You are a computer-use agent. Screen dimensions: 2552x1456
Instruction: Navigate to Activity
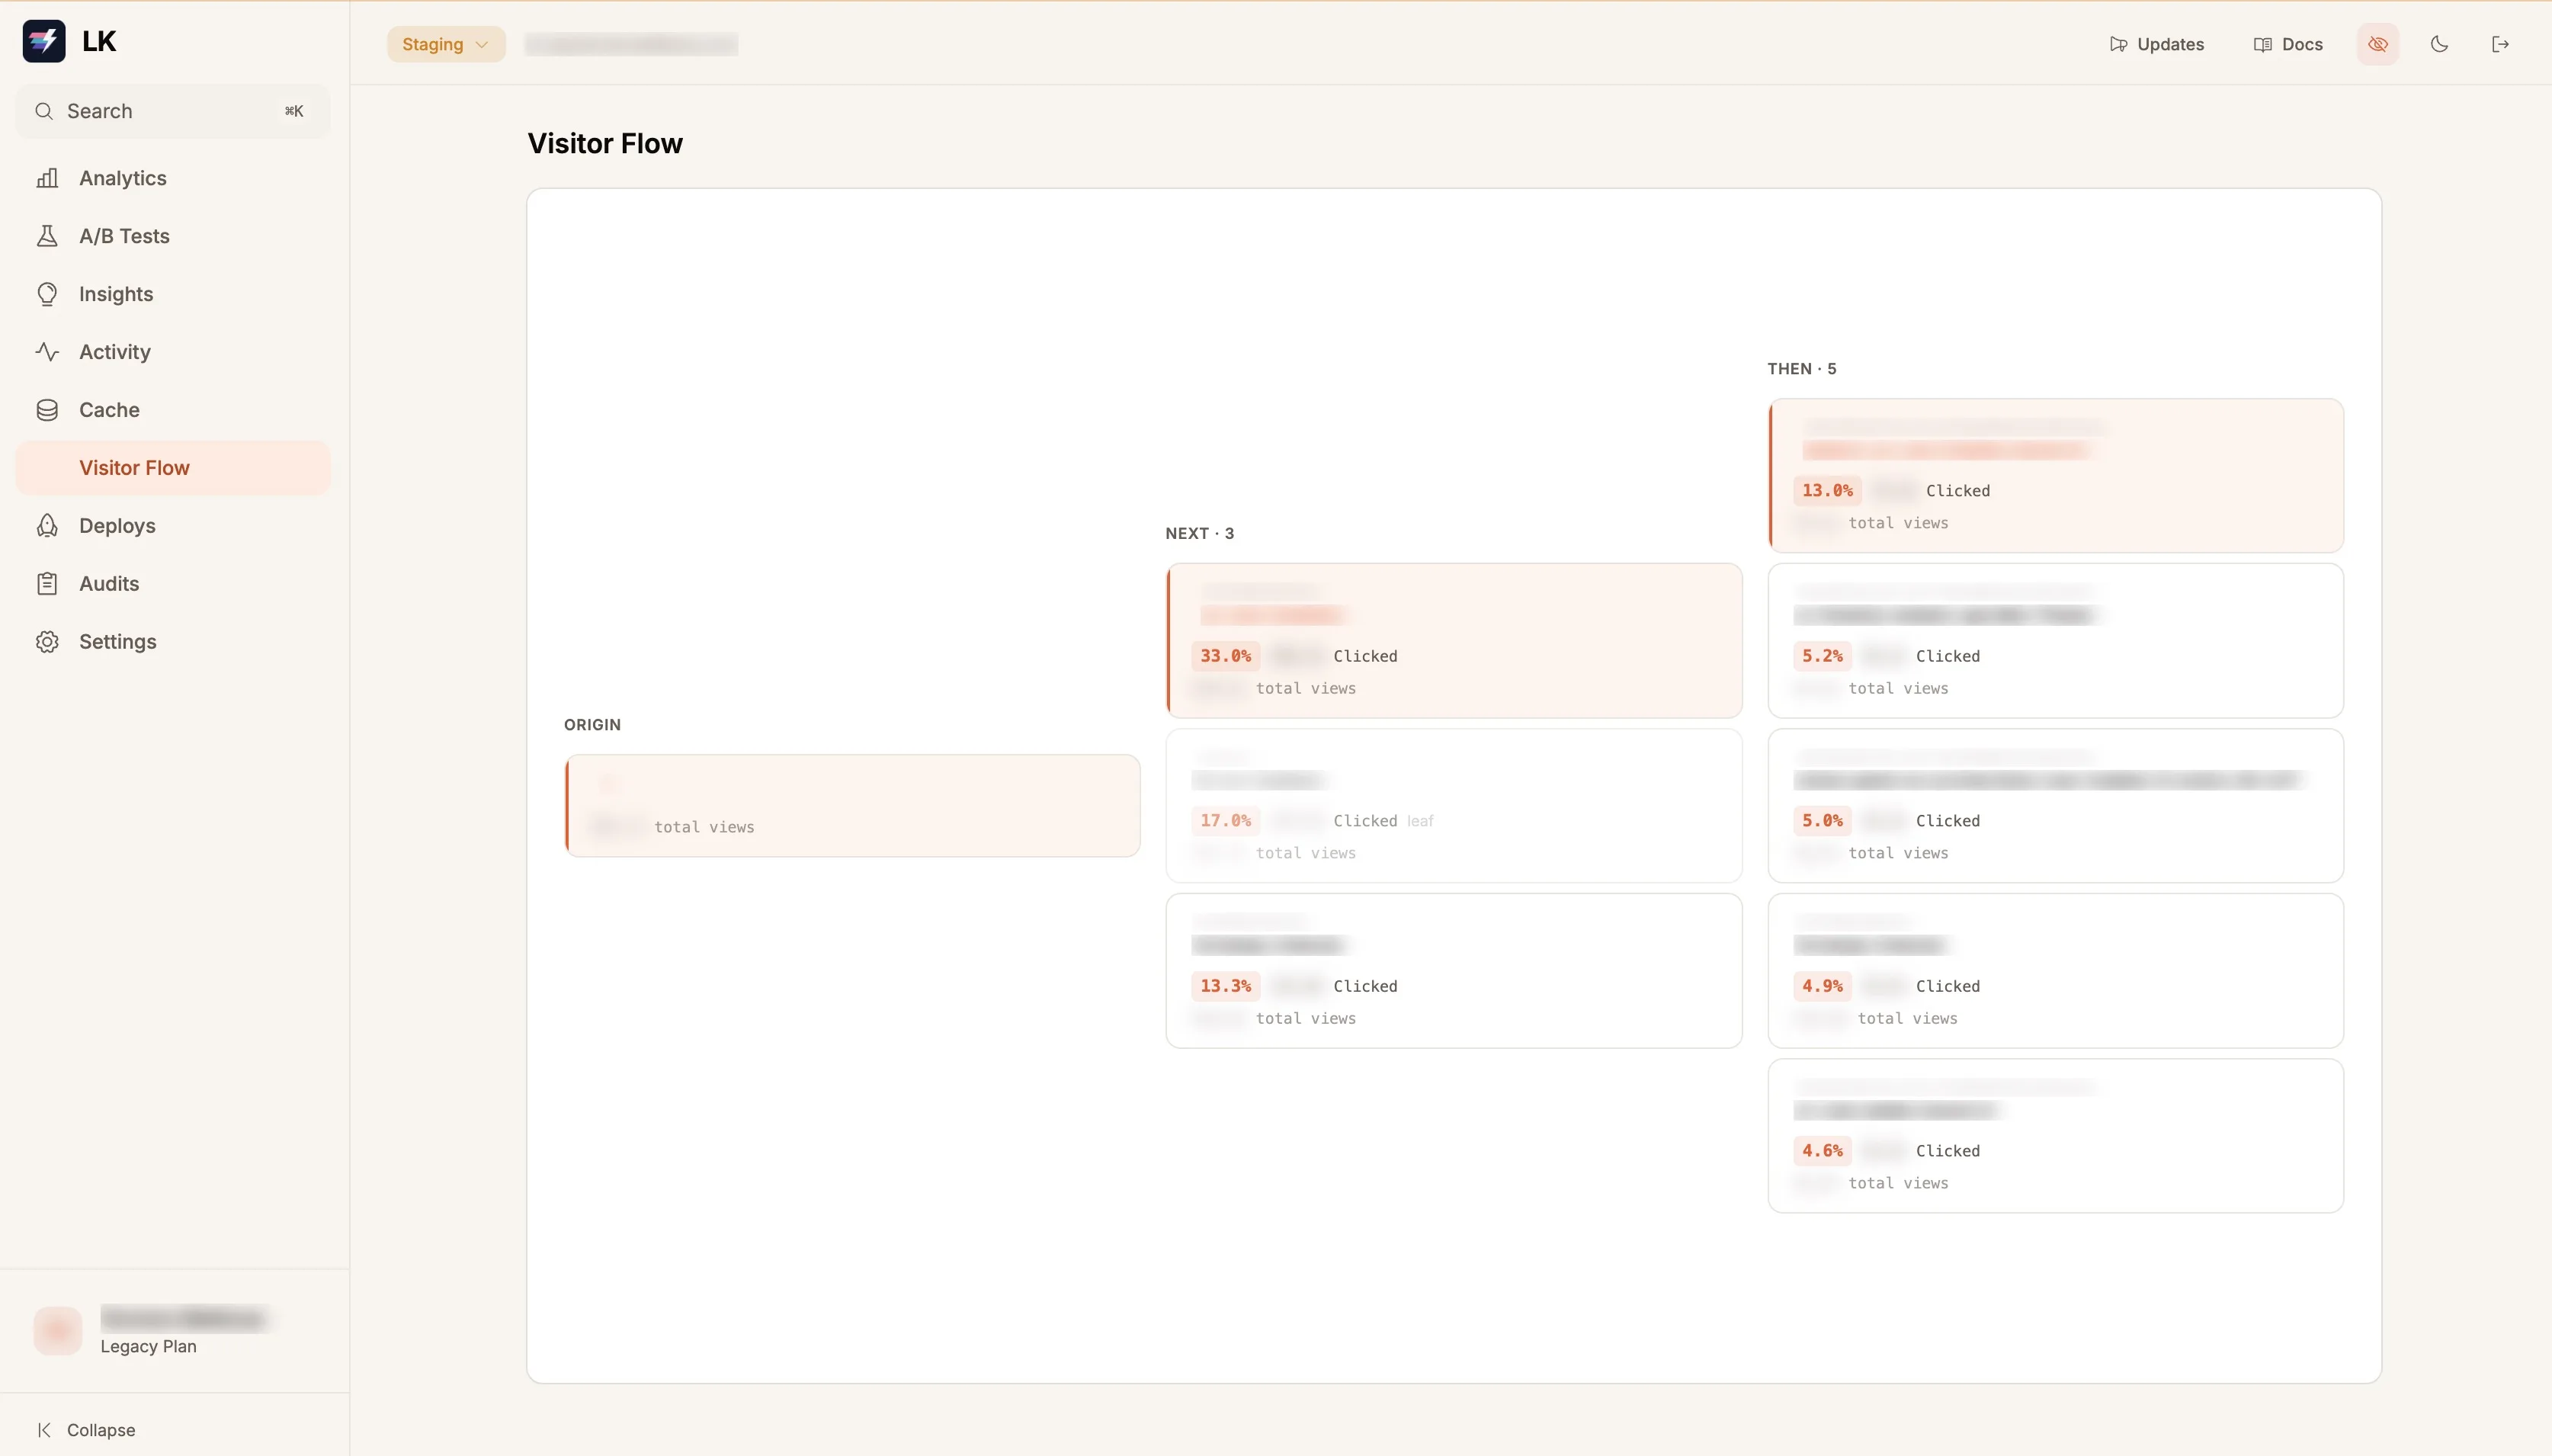point(173,352)
